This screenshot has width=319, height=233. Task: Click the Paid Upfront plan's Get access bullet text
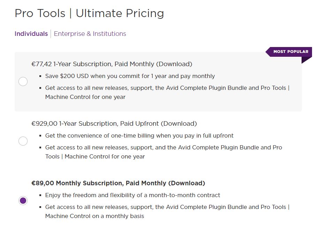point(164,148)
